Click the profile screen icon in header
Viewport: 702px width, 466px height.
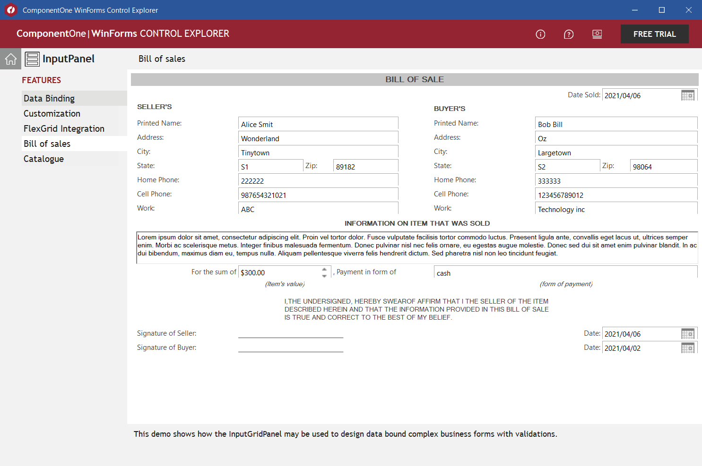point(597,34)
